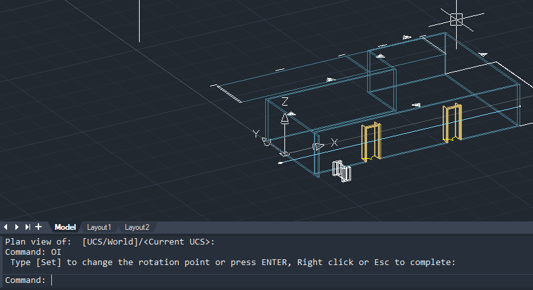Click 'Plan view of:' history line
This screenshot has width=533, height=290.
click(x=110, y=242)
